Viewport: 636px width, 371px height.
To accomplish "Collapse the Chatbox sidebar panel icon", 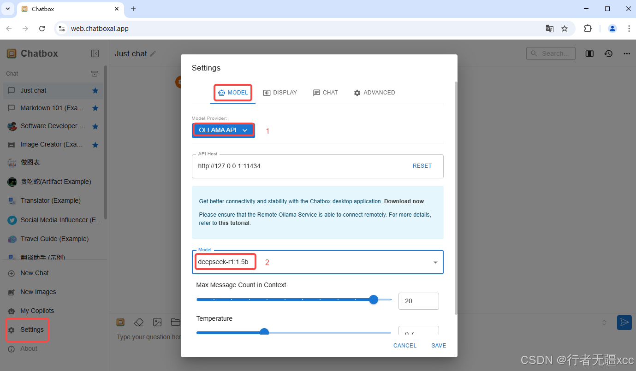I will click(x=95, y=53).
